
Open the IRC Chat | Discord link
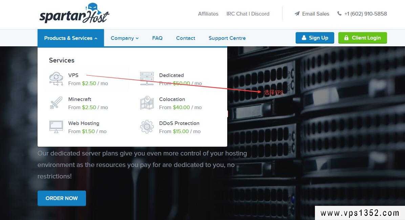(x=248, y=14)
